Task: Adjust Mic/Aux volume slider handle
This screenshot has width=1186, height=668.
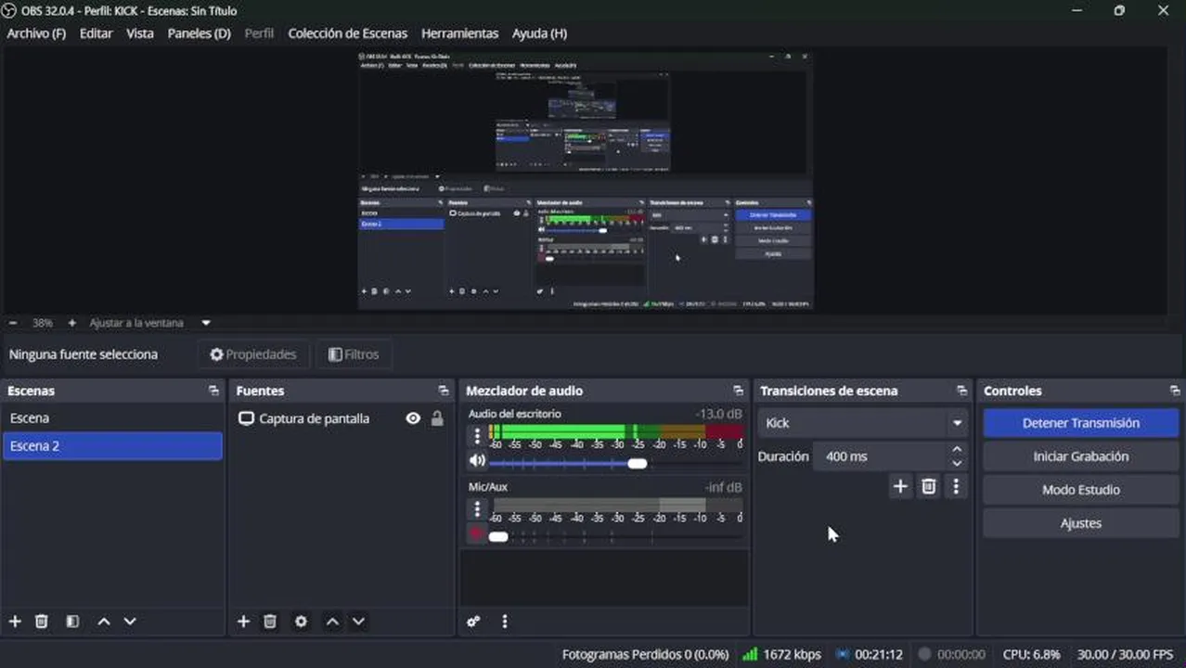Action: point(498,536)
